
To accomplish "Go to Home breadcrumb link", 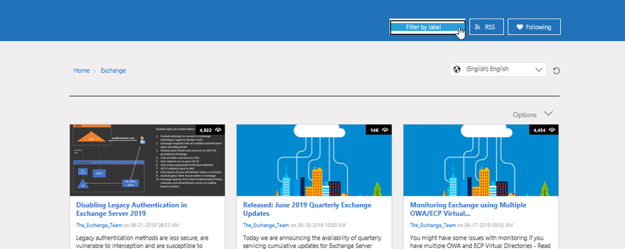I will click(x=81, y=71).
